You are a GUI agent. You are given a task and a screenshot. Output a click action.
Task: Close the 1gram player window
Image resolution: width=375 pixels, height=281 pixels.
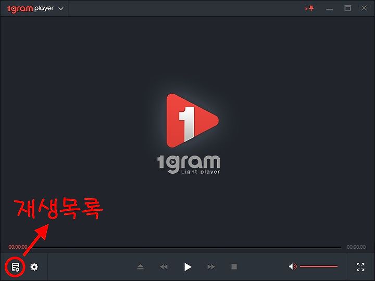click(364, 8)
